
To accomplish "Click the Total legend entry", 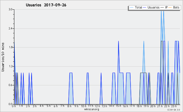I will pos(136,7).
